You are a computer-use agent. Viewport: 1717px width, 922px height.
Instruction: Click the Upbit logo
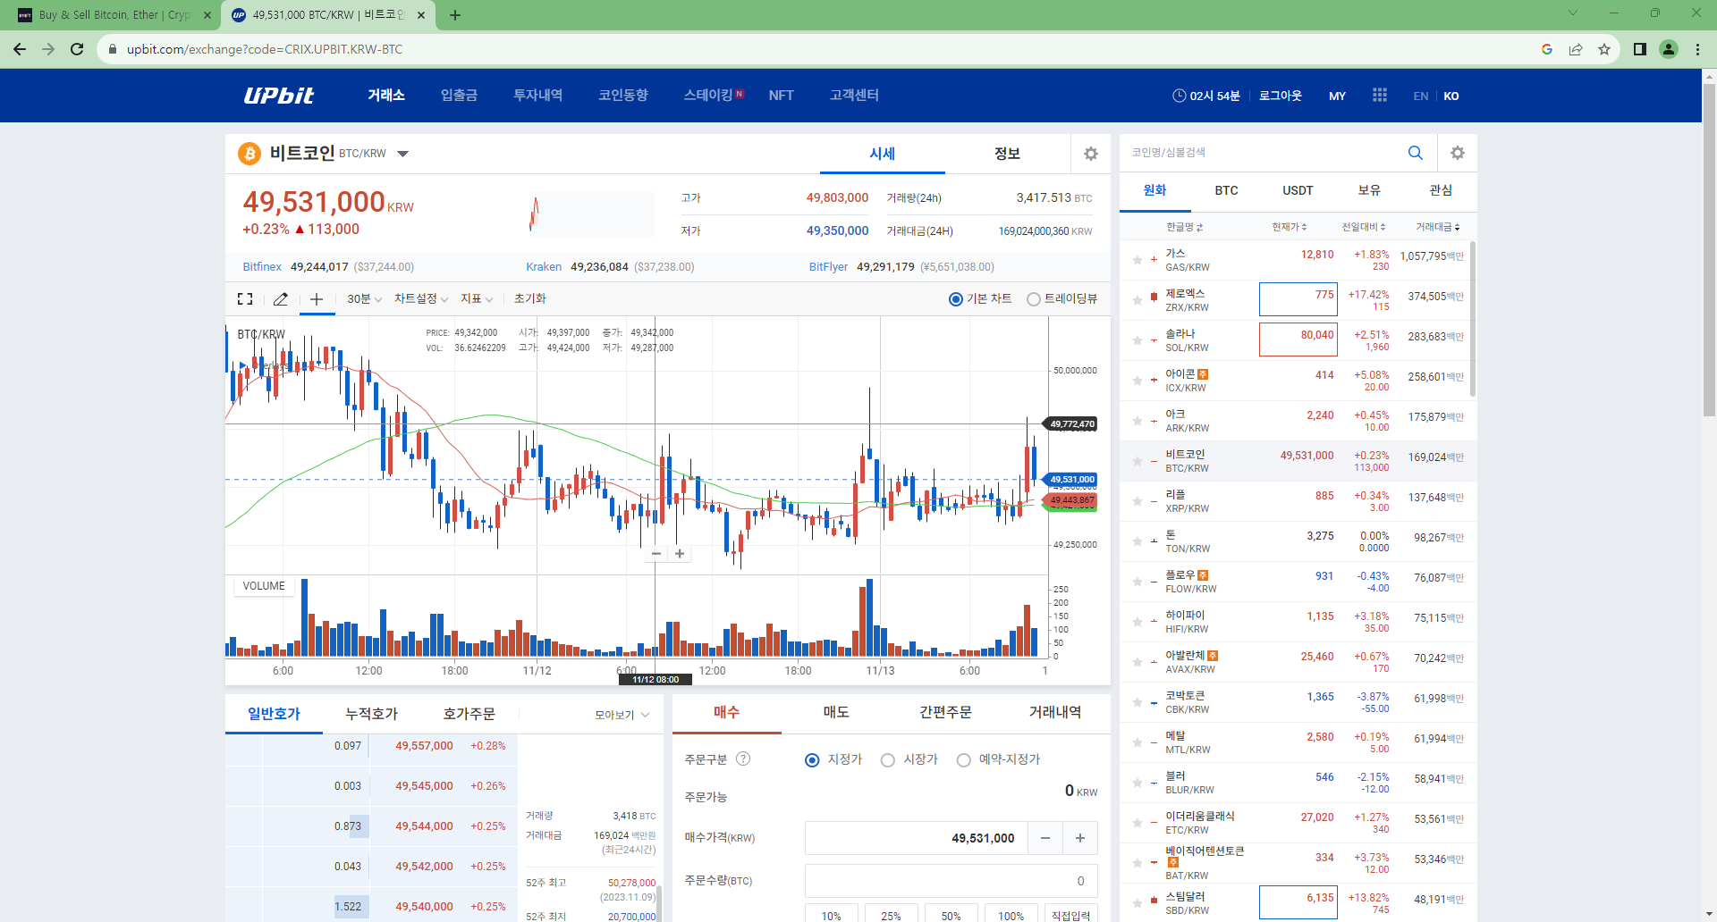pos(277,95)
